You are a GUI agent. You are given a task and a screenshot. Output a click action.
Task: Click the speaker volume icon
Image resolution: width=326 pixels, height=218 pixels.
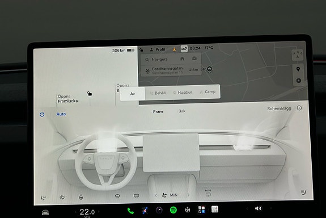click(x=258, y=208)
